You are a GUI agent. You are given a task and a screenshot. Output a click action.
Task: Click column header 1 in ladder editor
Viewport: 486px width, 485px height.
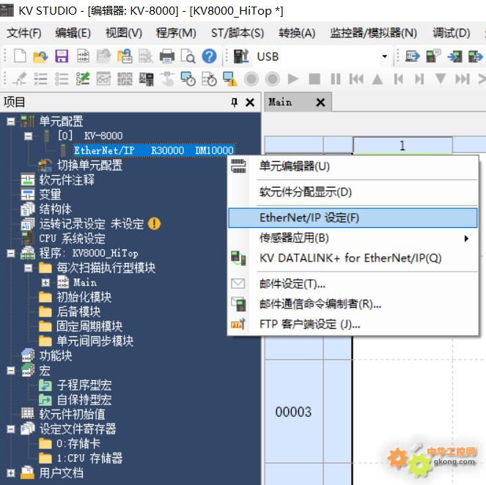tap(402, 145)
